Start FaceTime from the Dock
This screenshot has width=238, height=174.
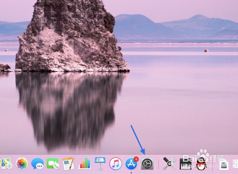(x=53, y=164)
